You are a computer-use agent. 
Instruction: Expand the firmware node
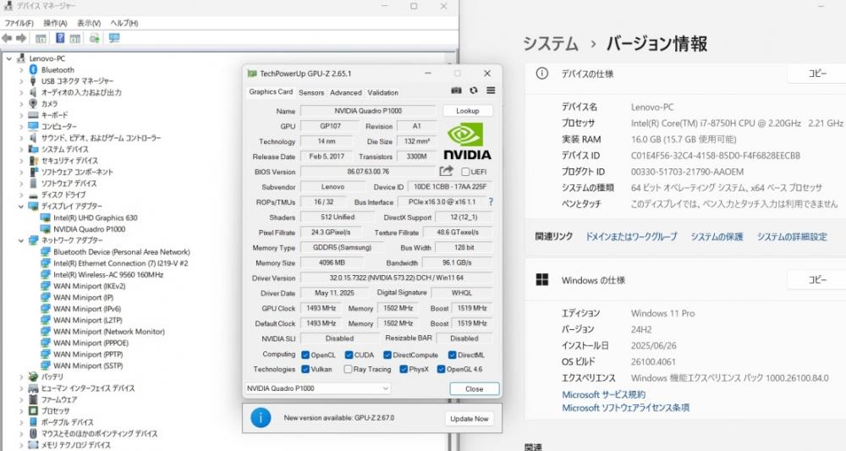(21, 399)
